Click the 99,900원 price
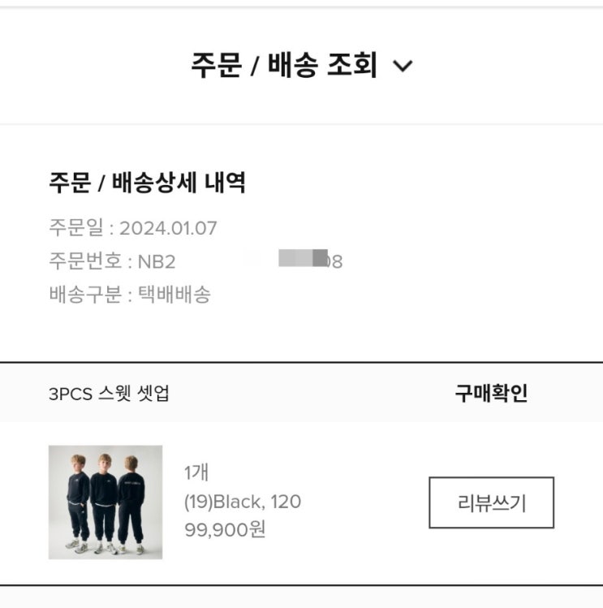This screenshot has height=608, width=603. tap(225, 531)
